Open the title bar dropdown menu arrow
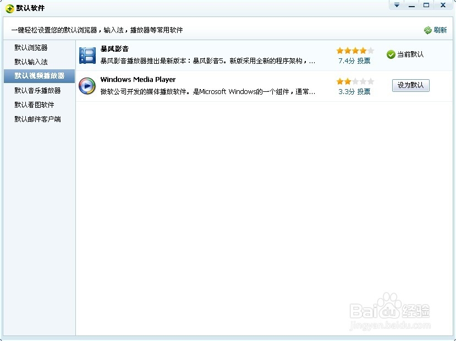Image resolution: width=456 pixels, height=341 pixels. point(397,5)
